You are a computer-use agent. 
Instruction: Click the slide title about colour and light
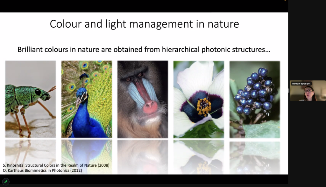tap(144, 24)
